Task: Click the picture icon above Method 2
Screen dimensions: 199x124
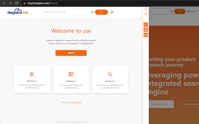Action: point(71,74)
